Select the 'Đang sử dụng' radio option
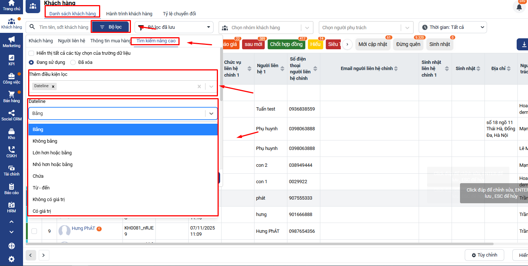 [x=31, y=62]
